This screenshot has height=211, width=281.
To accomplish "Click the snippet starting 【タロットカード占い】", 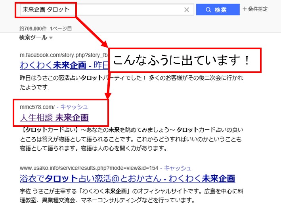I will (131, 139).
